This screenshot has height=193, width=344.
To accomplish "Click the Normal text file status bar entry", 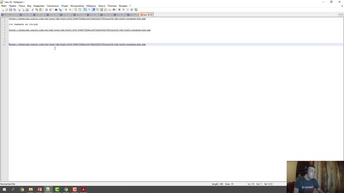I will (8, 184).
